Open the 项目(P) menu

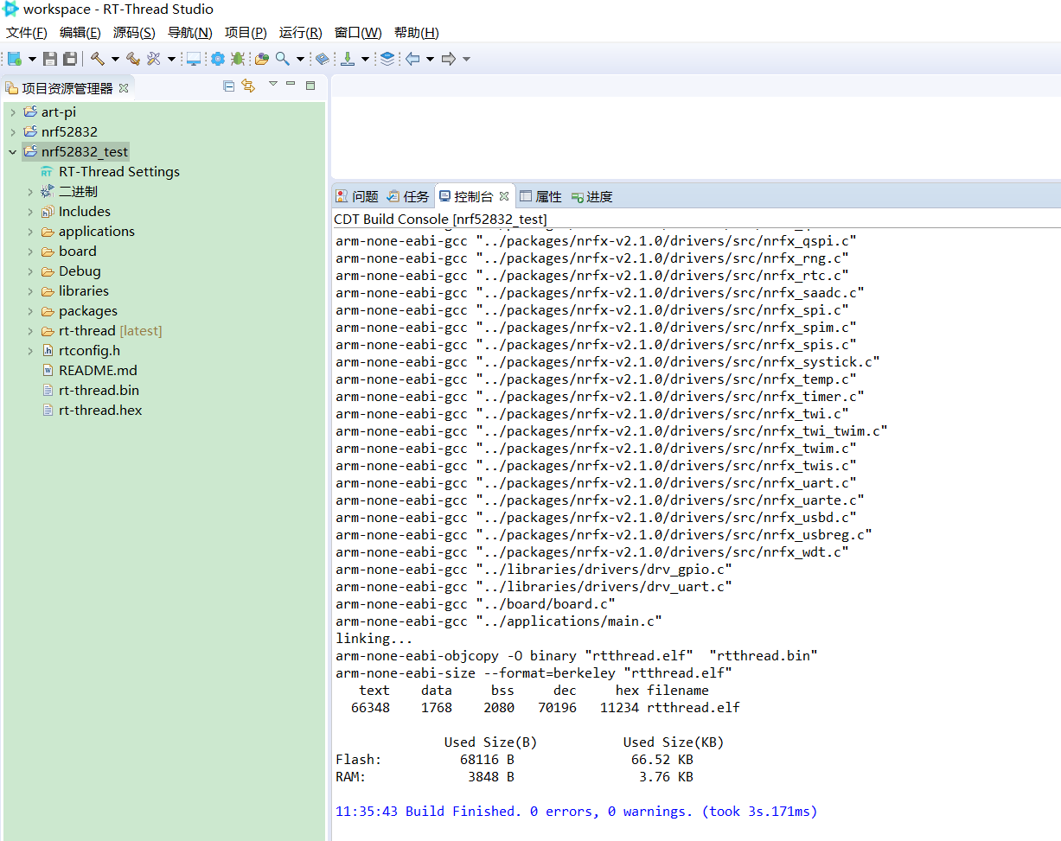click(x=245, y=33)
